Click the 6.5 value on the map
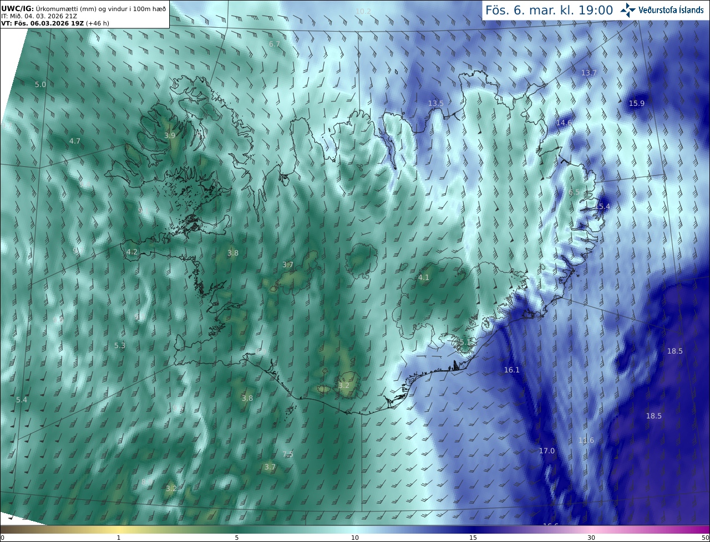 point(574,192)
